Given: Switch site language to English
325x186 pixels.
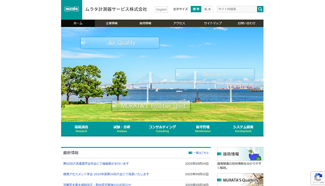Looking at the screenshot, I should pyautogui.click(x=161, y=9).
